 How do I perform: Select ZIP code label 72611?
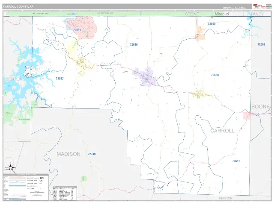(x=236, y=161)
